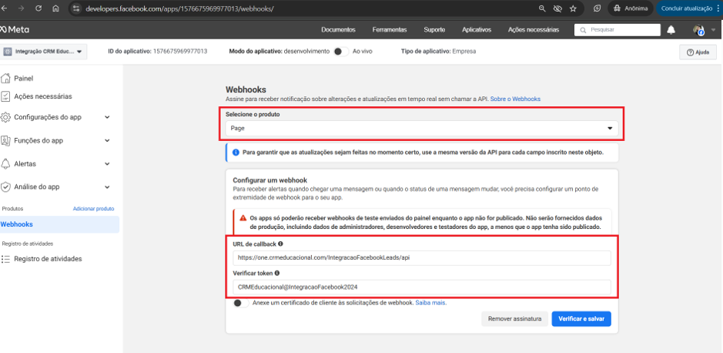
Task: Click the info icon next to URL de callback
Action: (281, 244)
